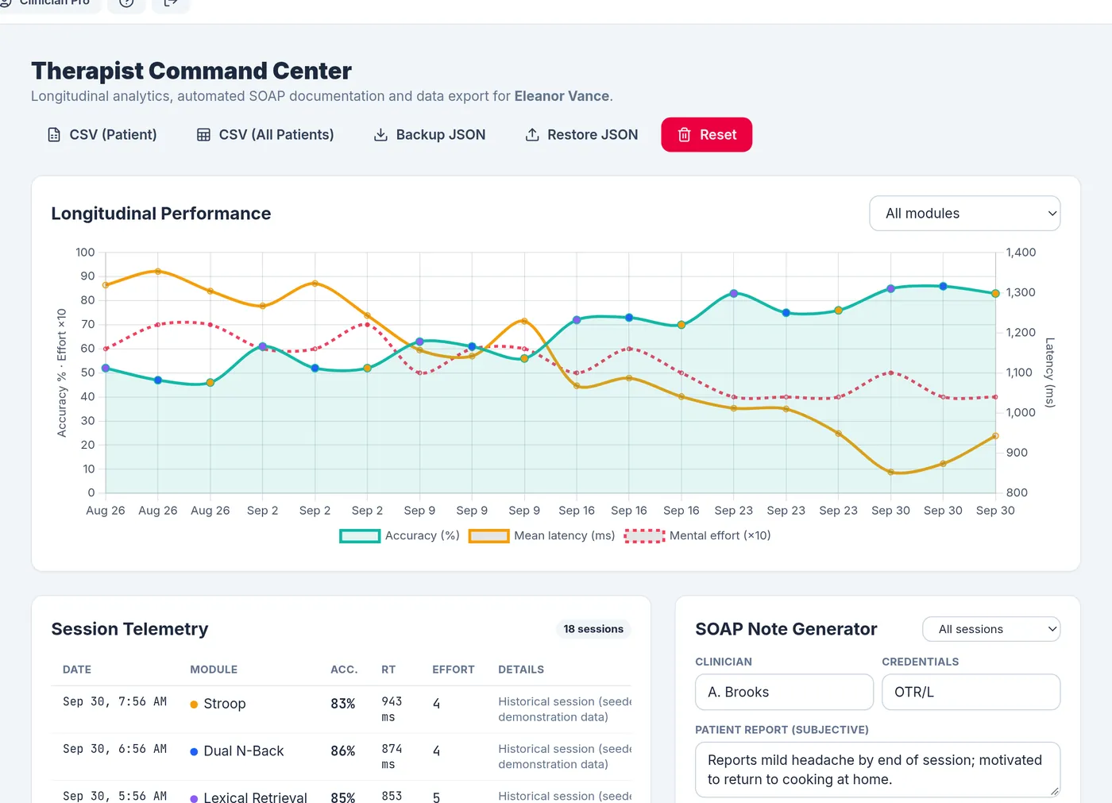Viewport: 1112px width, 803px height.
Task: Click the DATE column header
Action: tap(77, 670)
